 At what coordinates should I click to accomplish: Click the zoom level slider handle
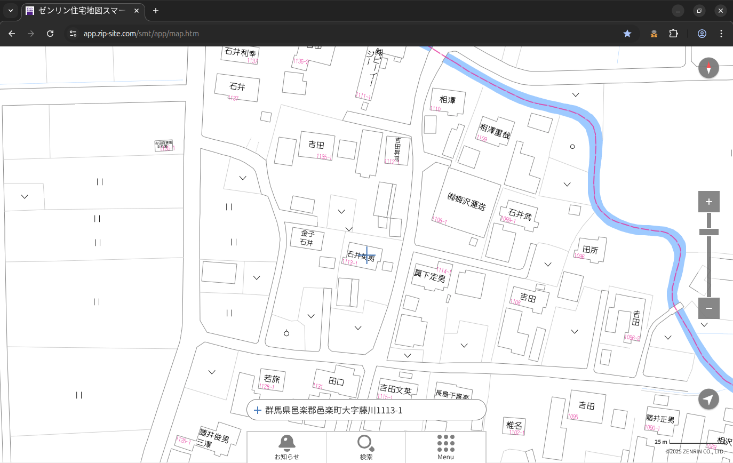pos(708,232)
